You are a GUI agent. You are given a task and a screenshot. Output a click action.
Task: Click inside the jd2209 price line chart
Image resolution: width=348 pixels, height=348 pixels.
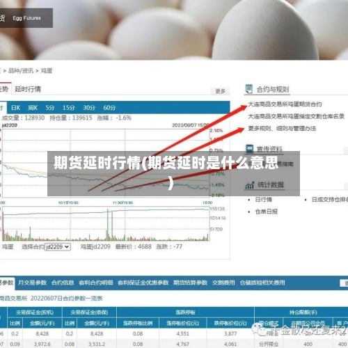(106, 164)
